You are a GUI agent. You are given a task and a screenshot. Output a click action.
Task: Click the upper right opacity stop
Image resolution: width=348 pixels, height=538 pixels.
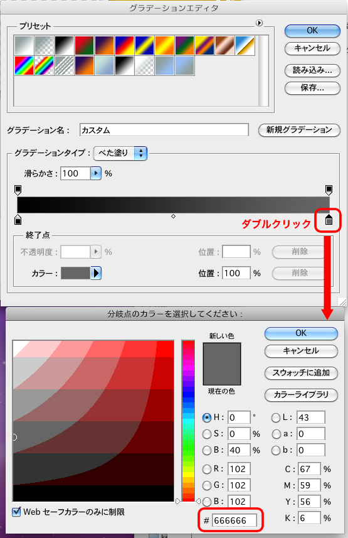329,190
